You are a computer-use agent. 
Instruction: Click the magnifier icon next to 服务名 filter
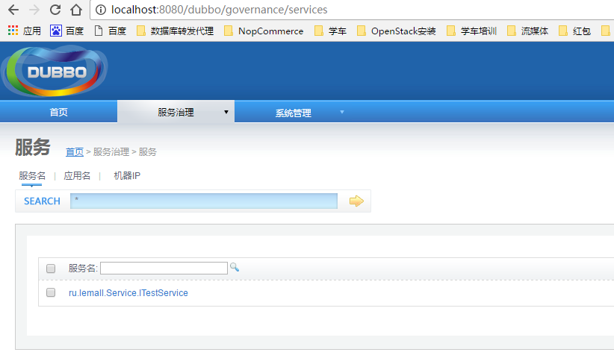pos(235,267)
